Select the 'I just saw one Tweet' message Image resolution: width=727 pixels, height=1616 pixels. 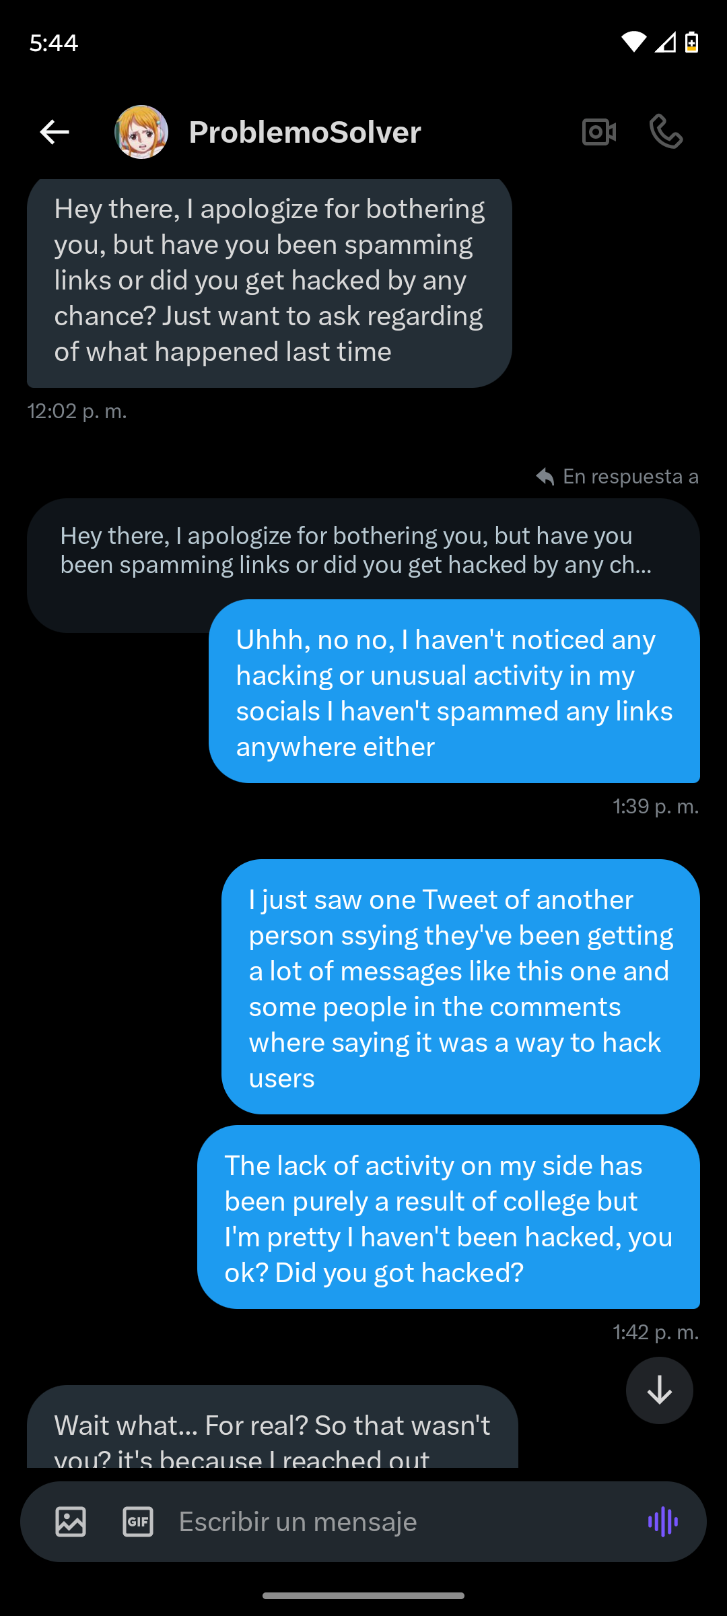[461, 987]
